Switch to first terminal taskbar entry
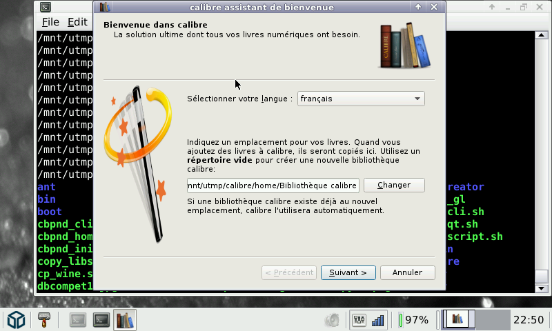 pos(78,320)
